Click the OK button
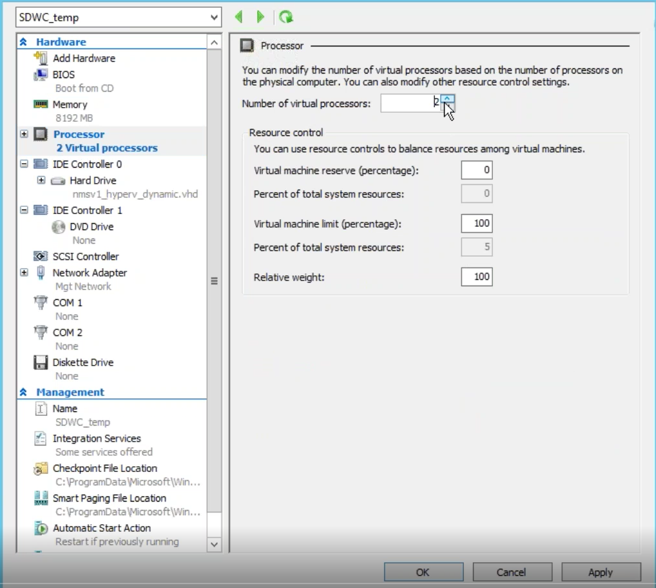This screenshot has width=656, height=588. click(x=423, y=572)
